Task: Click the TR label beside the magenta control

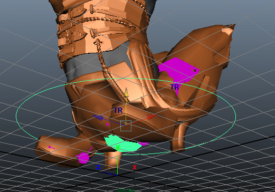Action: click(x=175, y=87)
